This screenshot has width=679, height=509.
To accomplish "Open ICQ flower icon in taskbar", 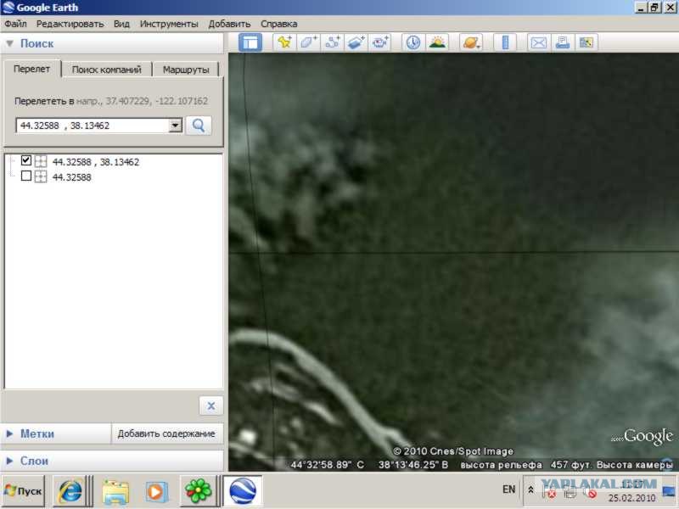I will (x=198, y=491).
